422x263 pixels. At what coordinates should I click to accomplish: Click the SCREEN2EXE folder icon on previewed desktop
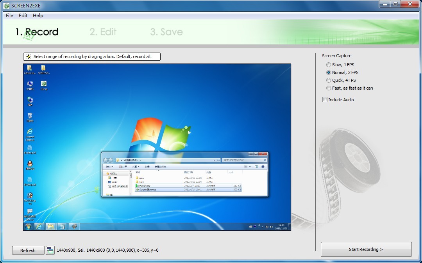coord(43,68)
